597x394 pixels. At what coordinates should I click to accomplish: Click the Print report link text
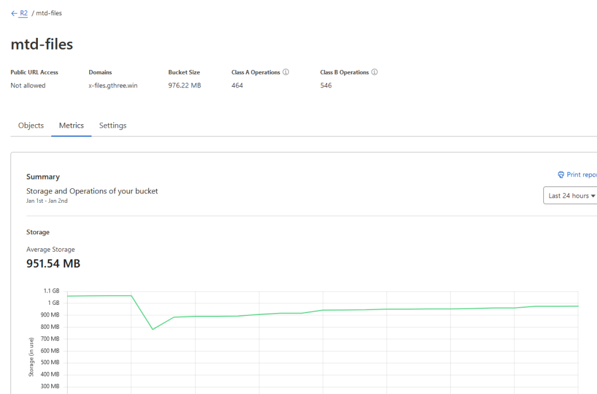[582, 175]
